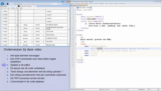Click the search magnifier icon in address bar
This screenshot has width=162, height=91.
pos(58,4)
